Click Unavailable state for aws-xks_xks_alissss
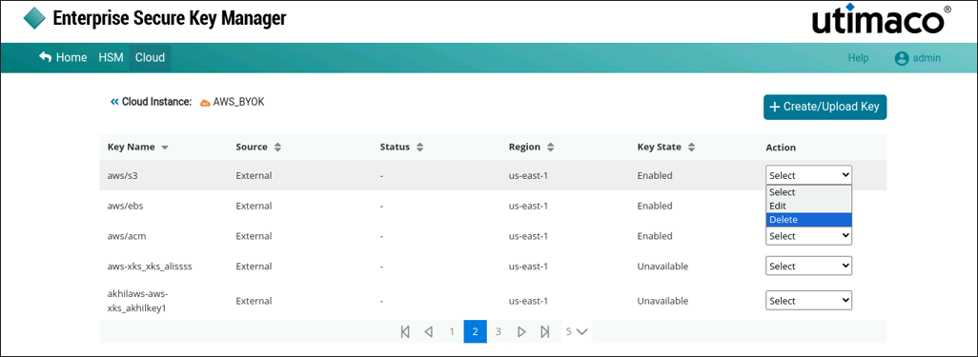 (x=662, y=266)
